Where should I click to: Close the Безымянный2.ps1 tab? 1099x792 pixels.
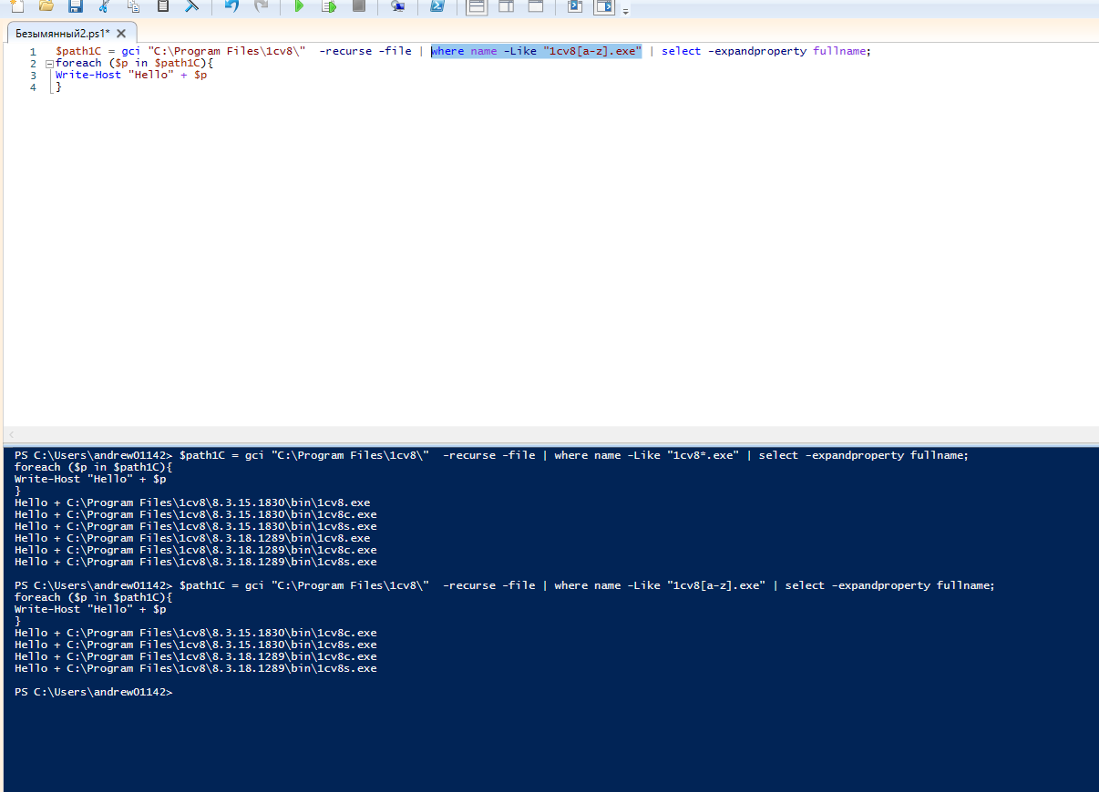point(121,34)
